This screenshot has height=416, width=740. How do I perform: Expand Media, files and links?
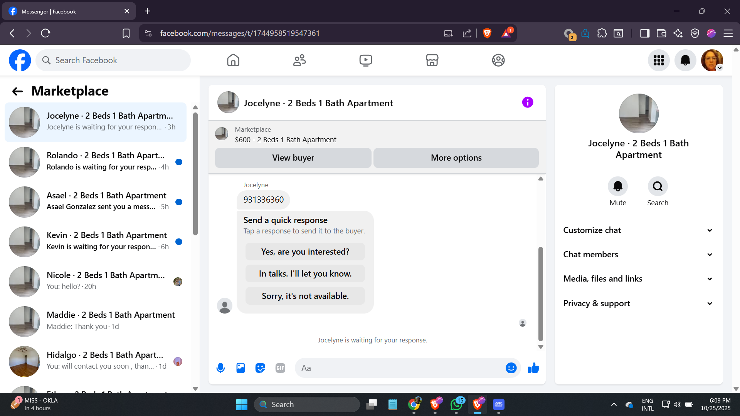[638, 279]
